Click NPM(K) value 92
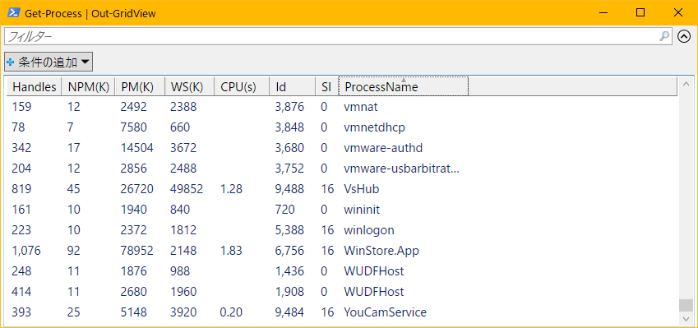The image size is (698, 328). [x=74, y=251]
